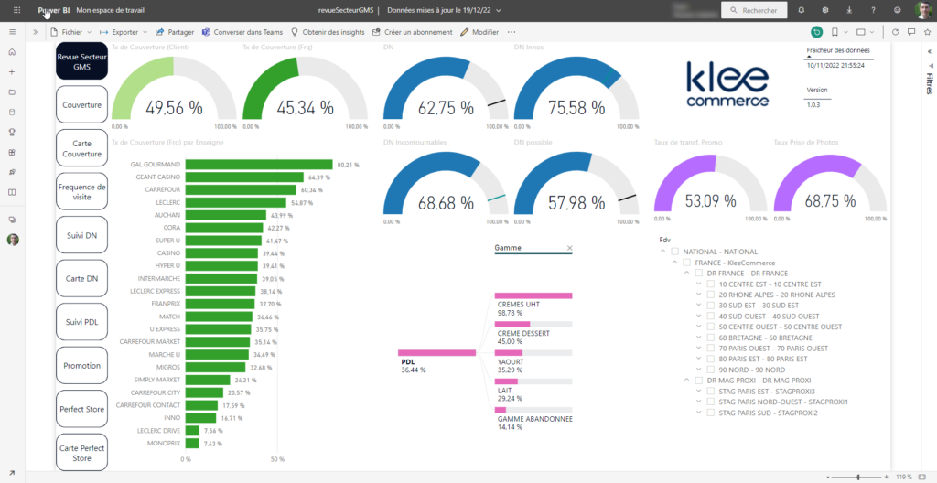Click Obtenir des insights
This screenshot has width=937, height=483.
(x=328, y=32)
